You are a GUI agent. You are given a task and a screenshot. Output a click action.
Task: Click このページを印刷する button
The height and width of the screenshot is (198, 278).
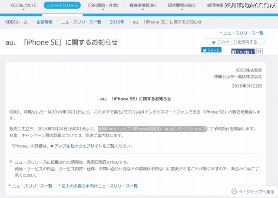(x=235, y=42)
